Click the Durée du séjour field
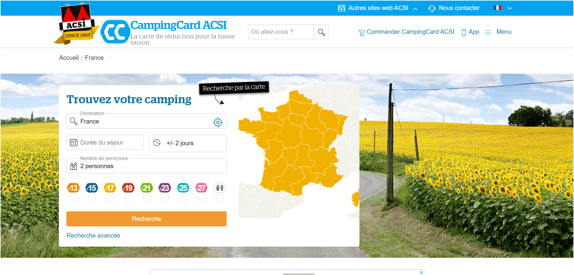Viewport: 574px width, 275px height. point(105,142)
